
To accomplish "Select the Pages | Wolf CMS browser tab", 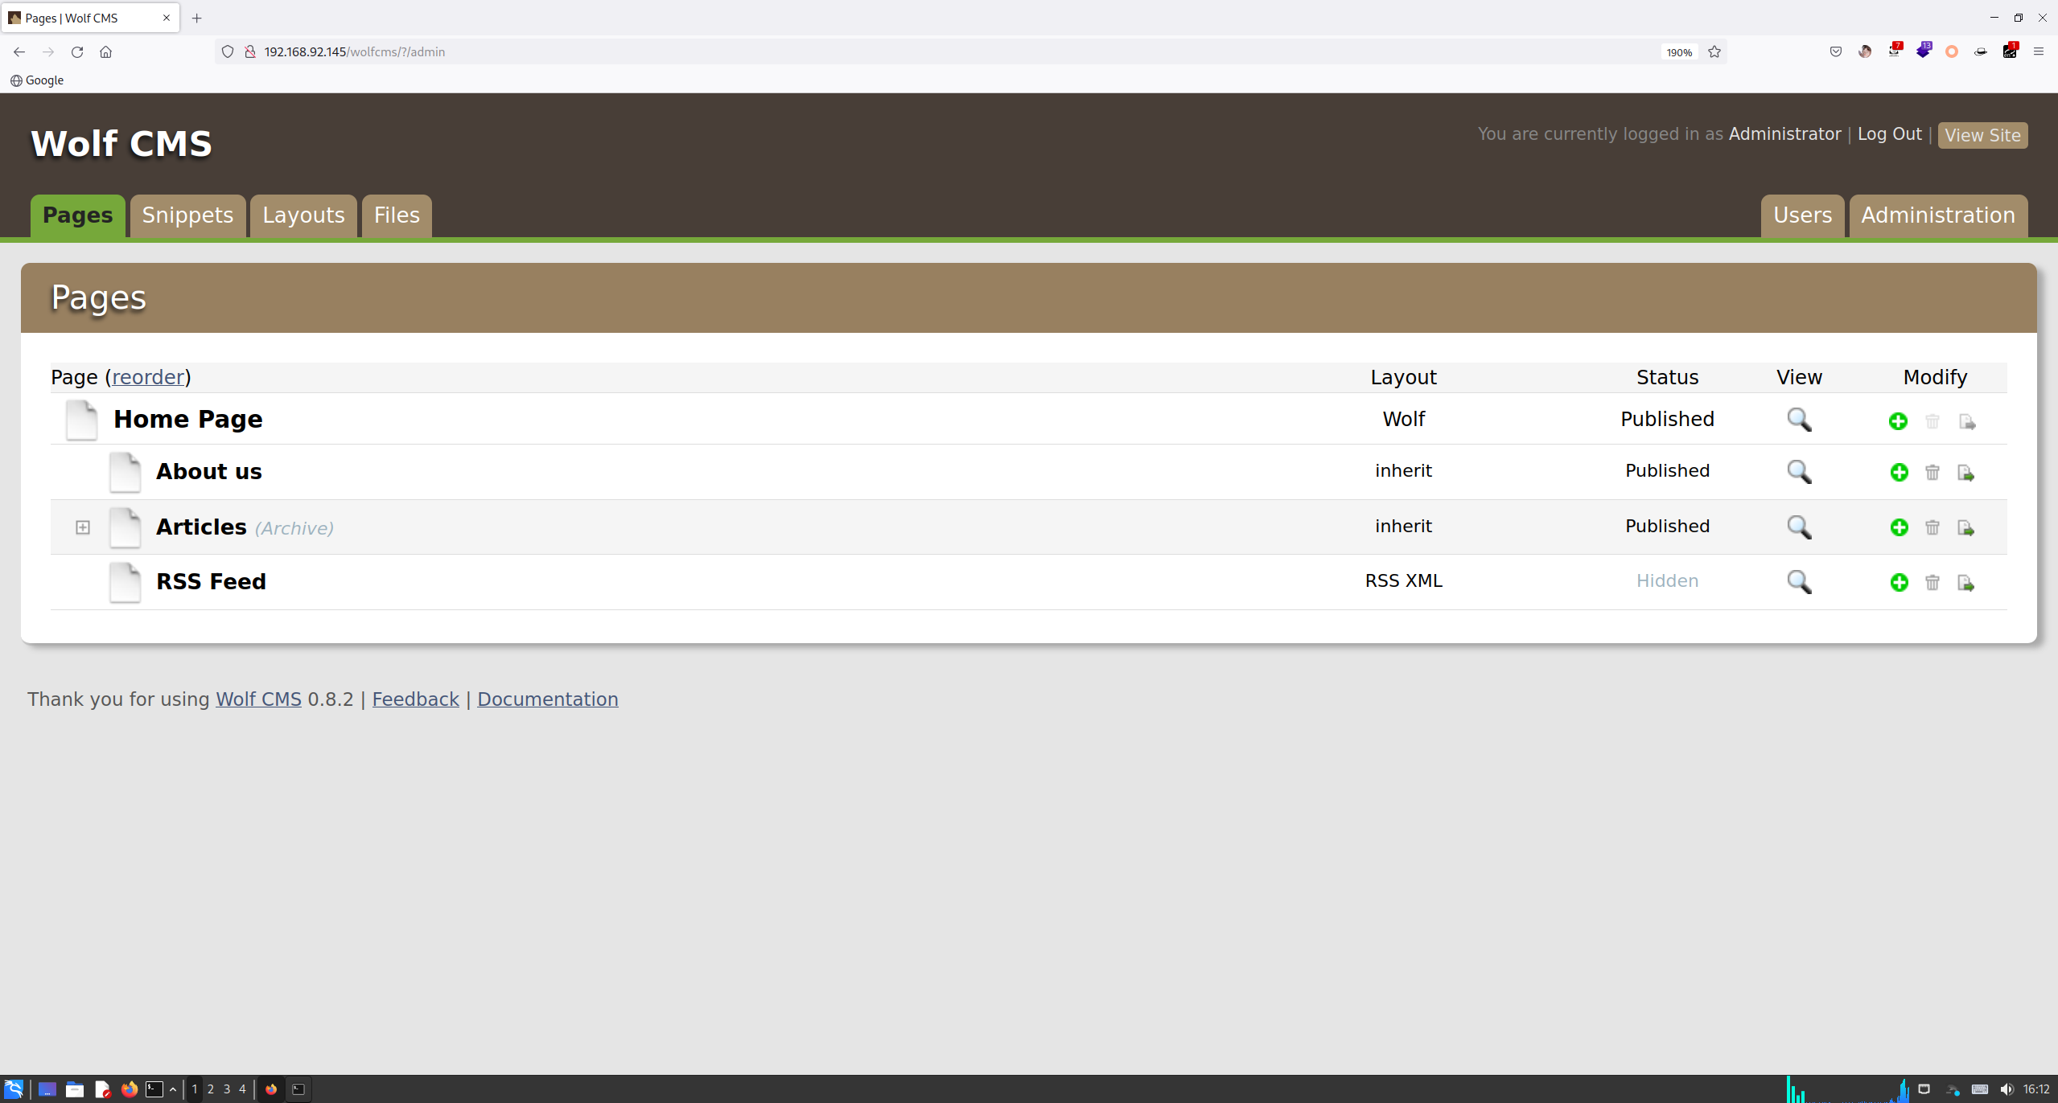I will [90, 18].
